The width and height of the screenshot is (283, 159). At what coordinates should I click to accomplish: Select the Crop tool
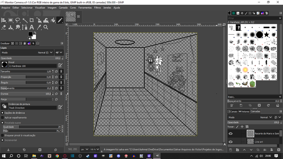[x=32, y=20]
